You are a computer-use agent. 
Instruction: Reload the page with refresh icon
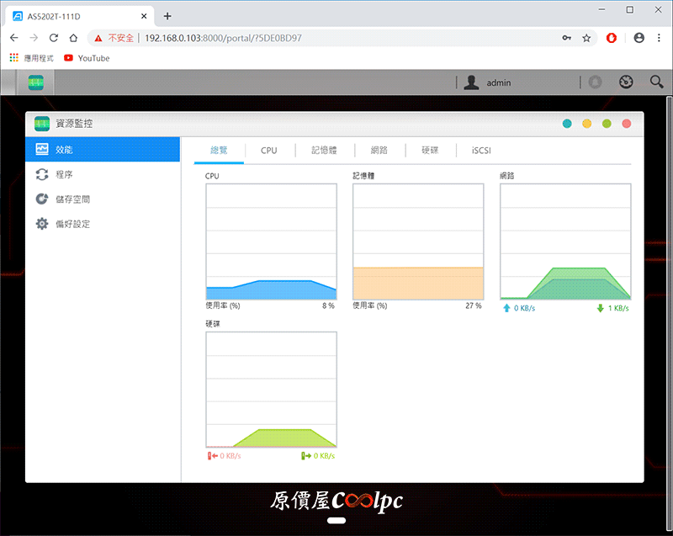click(x=54, y=38)
